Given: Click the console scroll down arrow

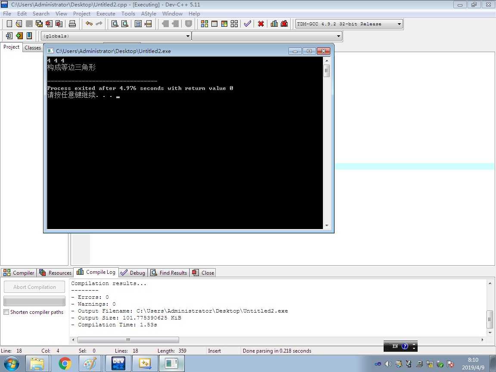Looking at the screenshot, I should click(327, 226).
